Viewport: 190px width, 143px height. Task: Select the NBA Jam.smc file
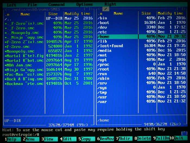click(49, 65)
